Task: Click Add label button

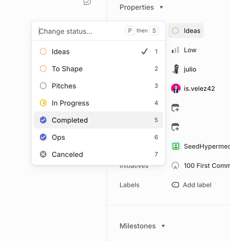Action: pyautogui.click(x=191, y=185)
